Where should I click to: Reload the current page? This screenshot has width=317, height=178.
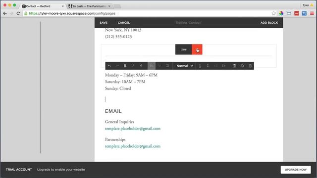click(x=18, y=13)
